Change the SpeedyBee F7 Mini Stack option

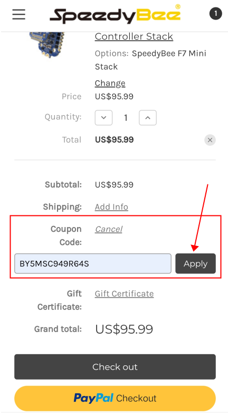(110, 83)
